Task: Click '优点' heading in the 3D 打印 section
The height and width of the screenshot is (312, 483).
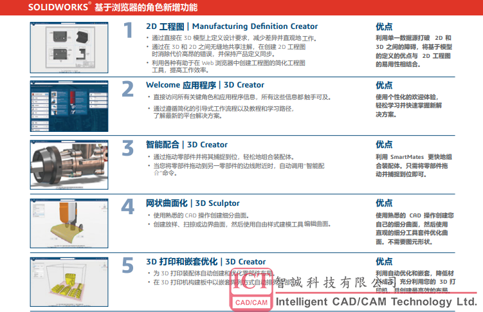Action: [x=384, y=261]
